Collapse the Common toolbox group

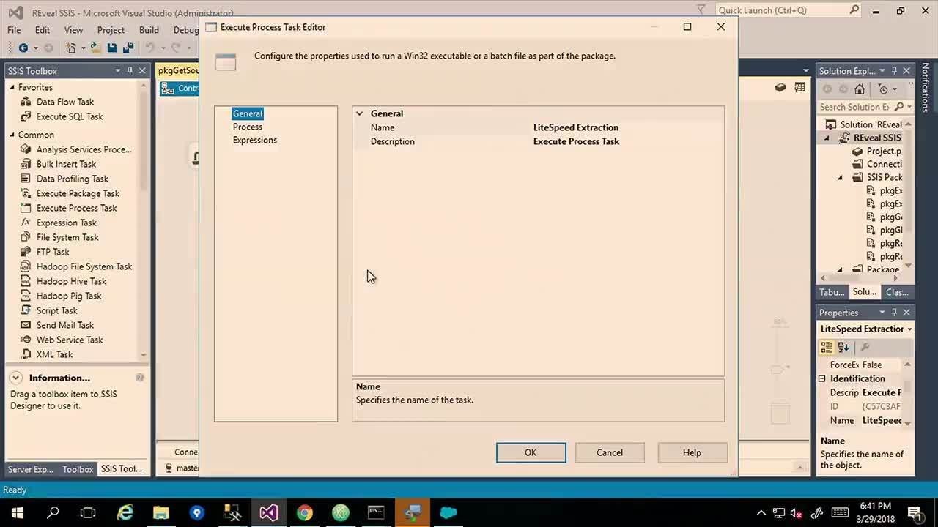click(12, 135)
